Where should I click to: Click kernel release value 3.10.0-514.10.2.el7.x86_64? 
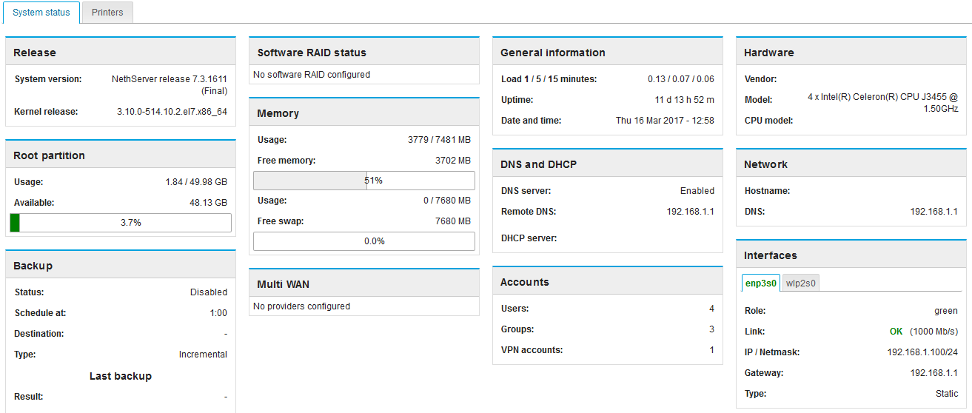tap(172, 112)
